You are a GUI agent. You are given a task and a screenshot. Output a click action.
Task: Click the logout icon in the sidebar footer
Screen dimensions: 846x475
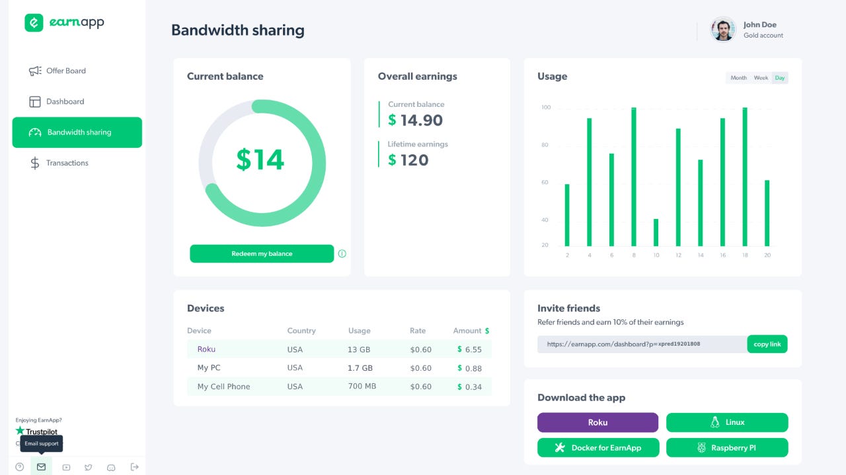pos(134,466)
